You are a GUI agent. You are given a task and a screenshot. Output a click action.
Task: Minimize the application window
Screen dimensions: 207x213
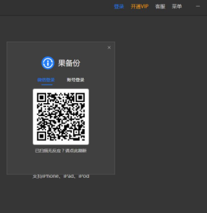click(x=198, y=7)
